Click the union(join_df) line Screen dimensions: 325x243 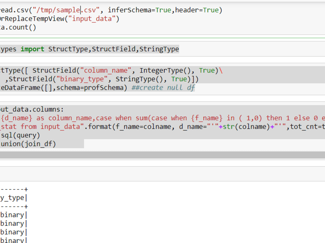point(28,144)
